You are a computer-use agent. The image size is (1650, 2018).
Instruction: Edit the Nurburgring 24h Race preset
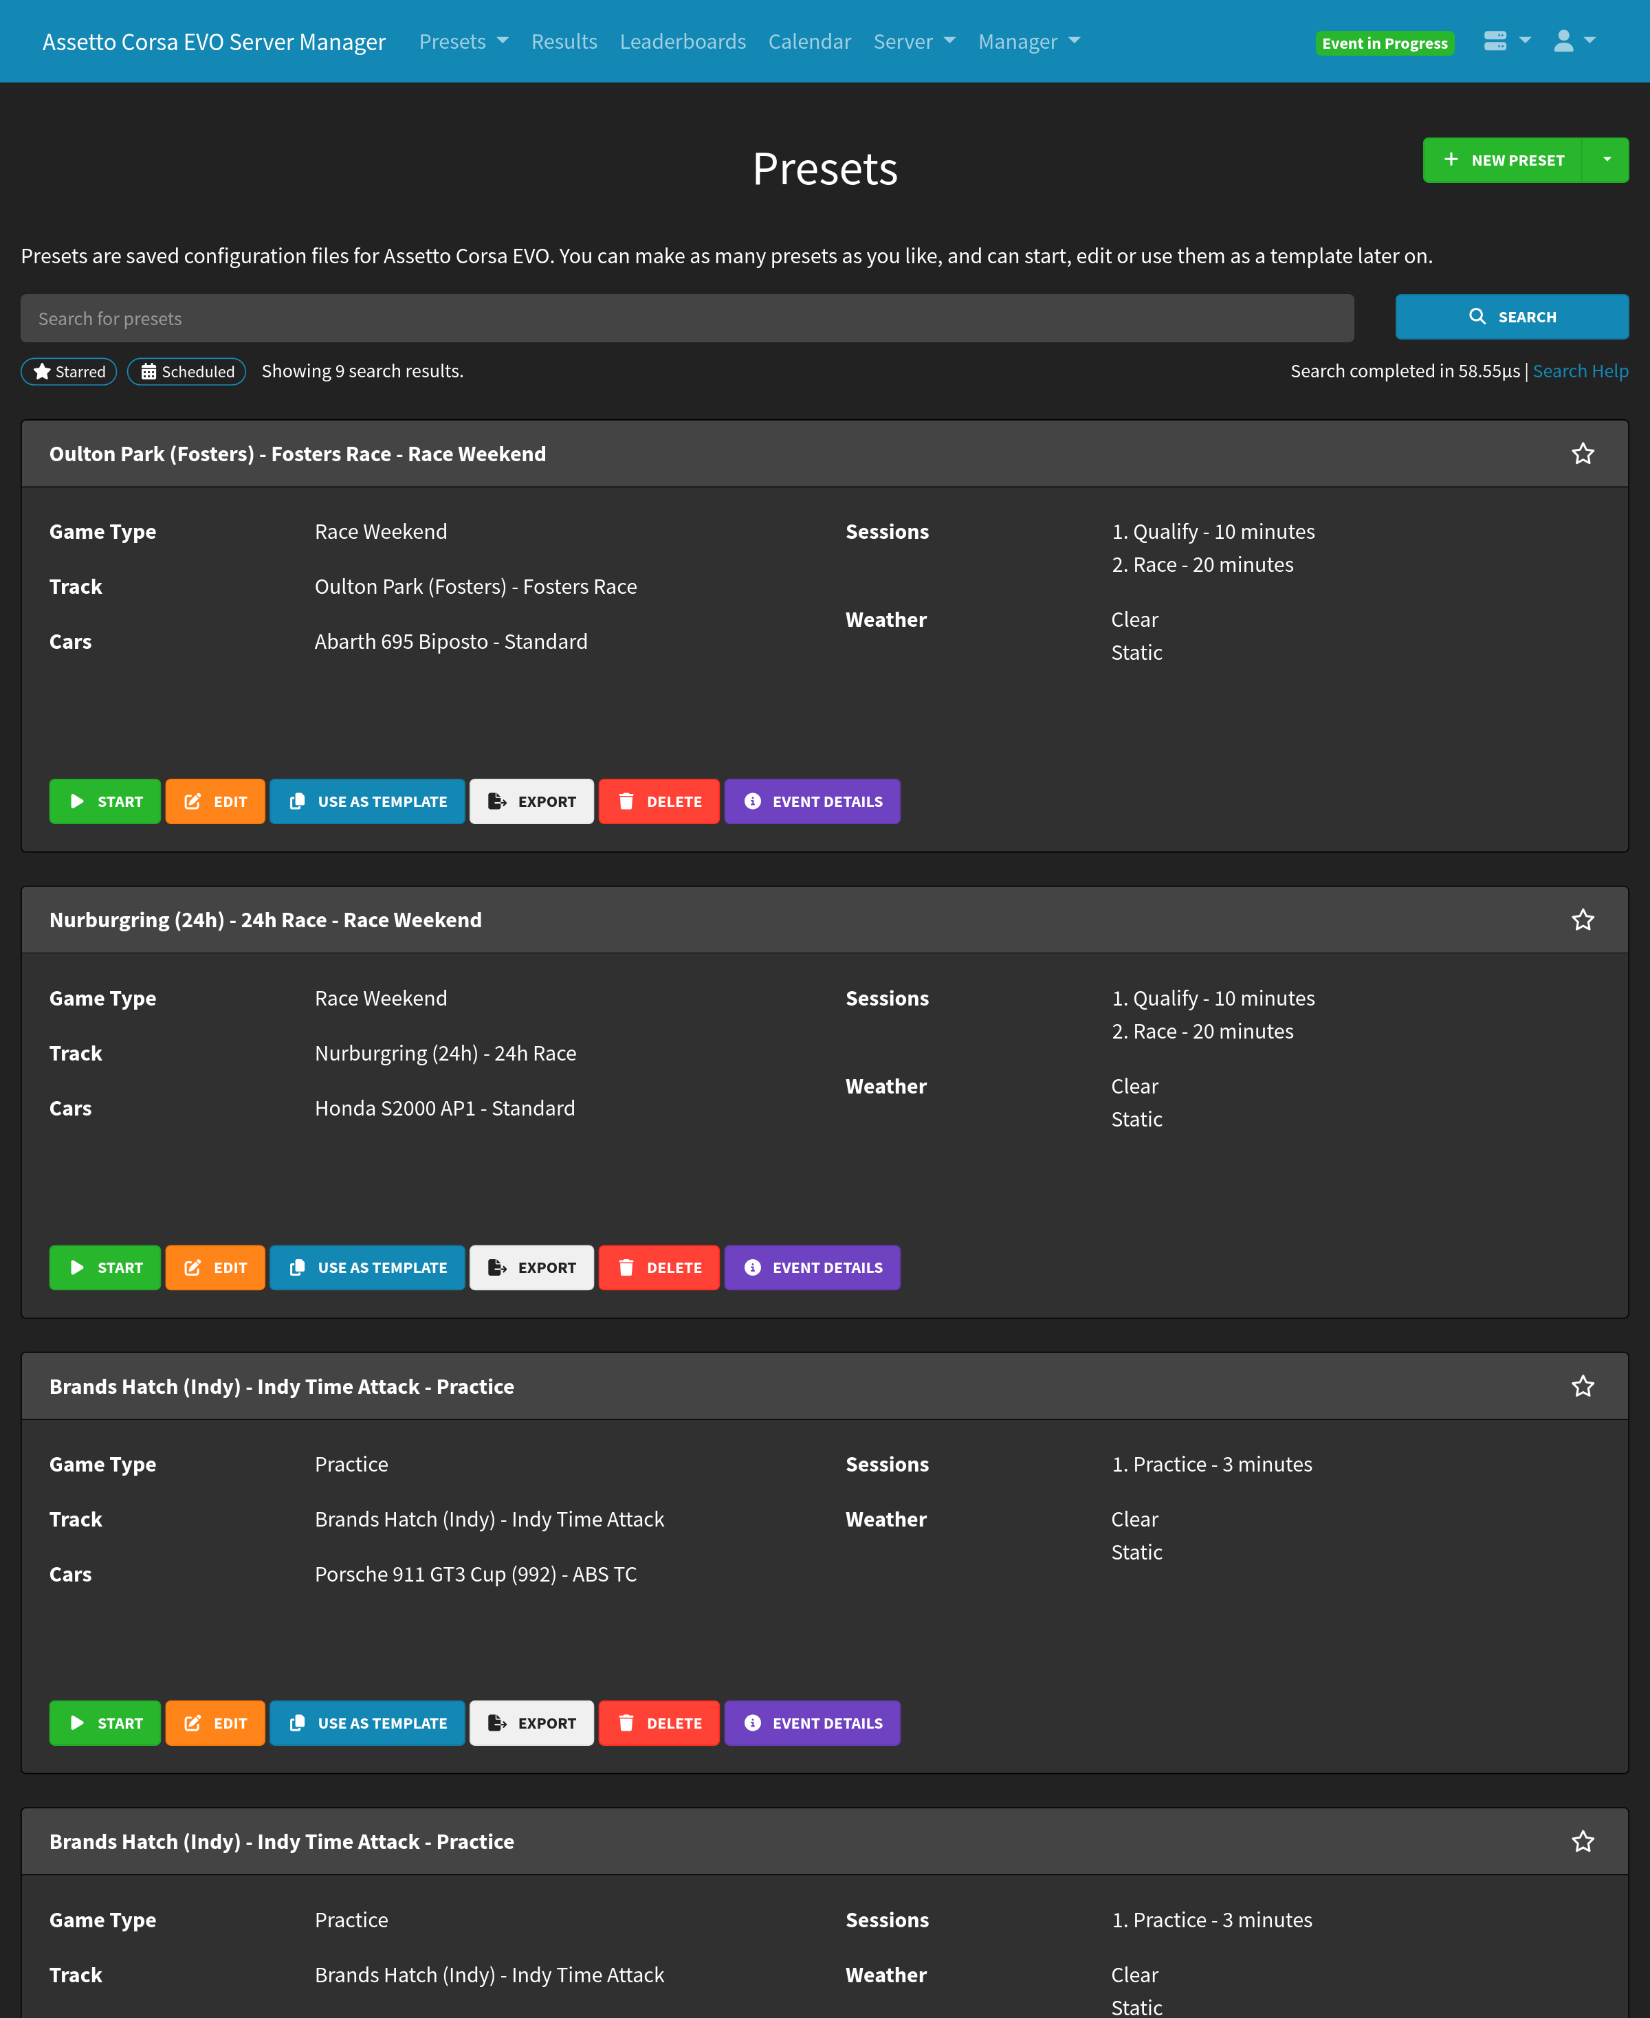(214, 1267)
